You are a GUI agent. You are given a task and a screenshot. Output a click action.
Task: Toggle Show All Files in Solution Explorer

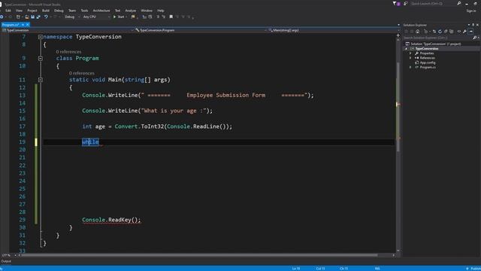(x=451, y=32)
